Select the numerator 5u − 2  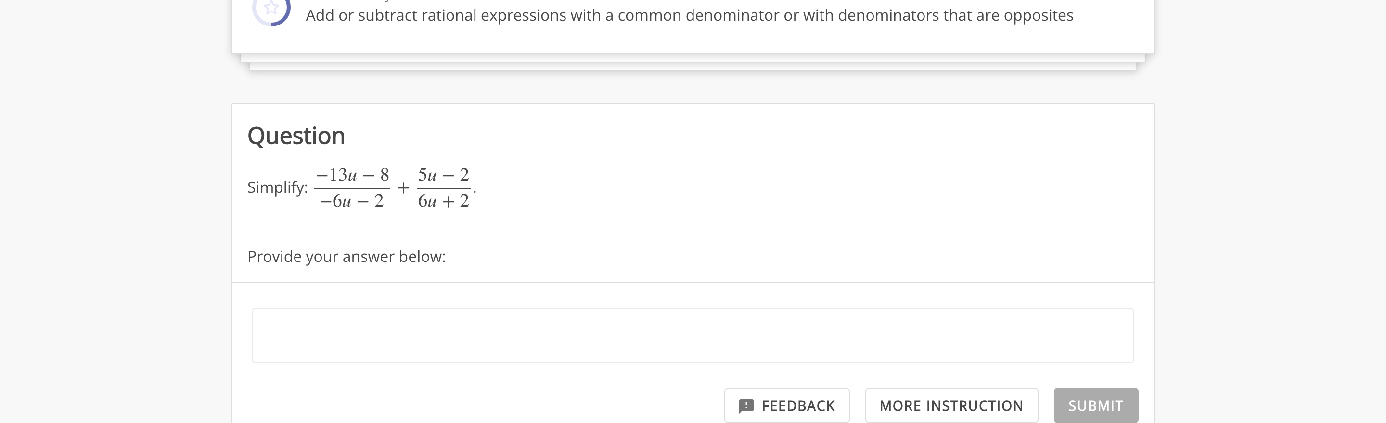click(443, 174)
